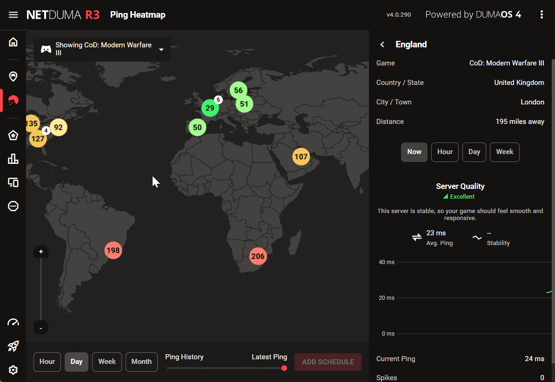555x382 pixels.
Task: Open the rocket boost icon in sidebar
Action: 13,346
